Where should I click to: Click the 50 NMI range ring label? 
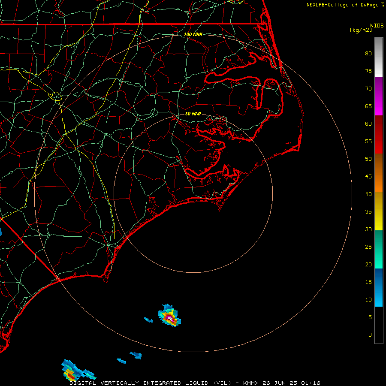193,114
